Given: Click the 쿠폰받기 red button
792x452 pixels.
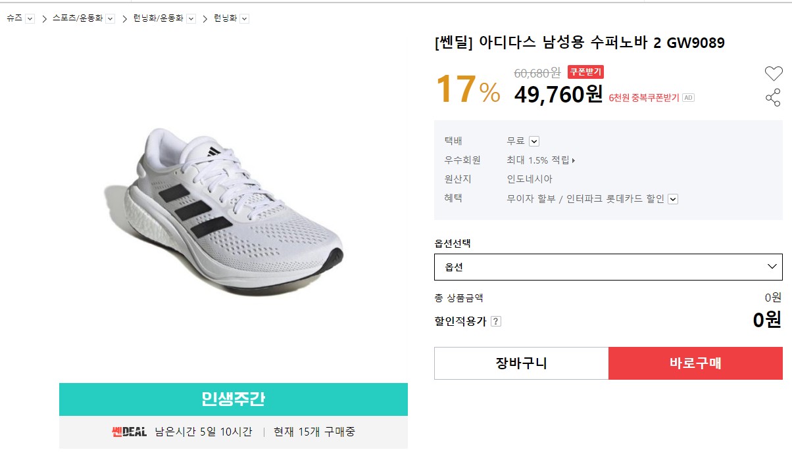Looking at the screenshot, I should tap(585, 72).
